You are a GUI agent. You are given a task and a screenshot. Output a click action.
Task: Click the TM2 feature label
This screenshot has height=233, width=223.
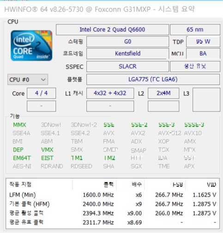109,158
